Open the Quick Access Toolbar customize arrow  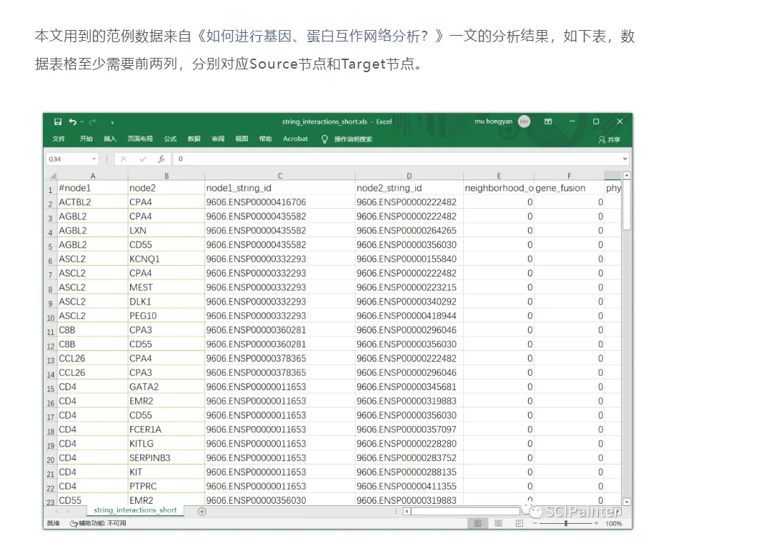[x=112, y=122]
